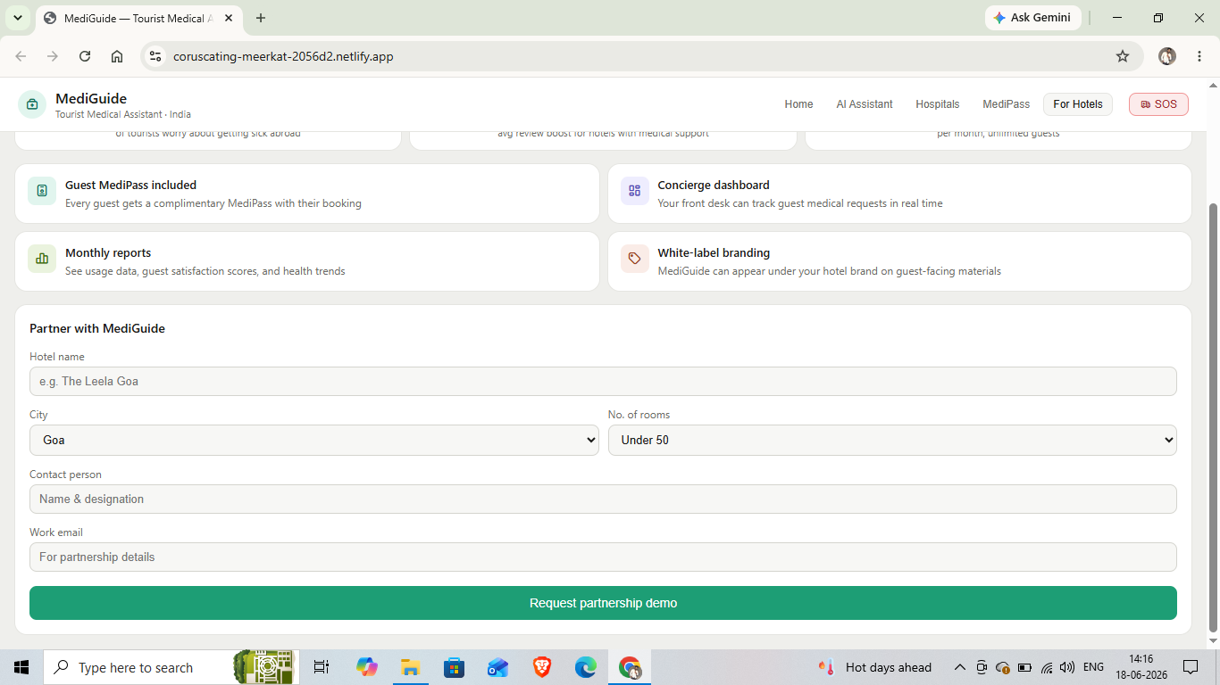Open the notifications center icon
The image size is (1220, 685).
click(x=1191, y=667)
